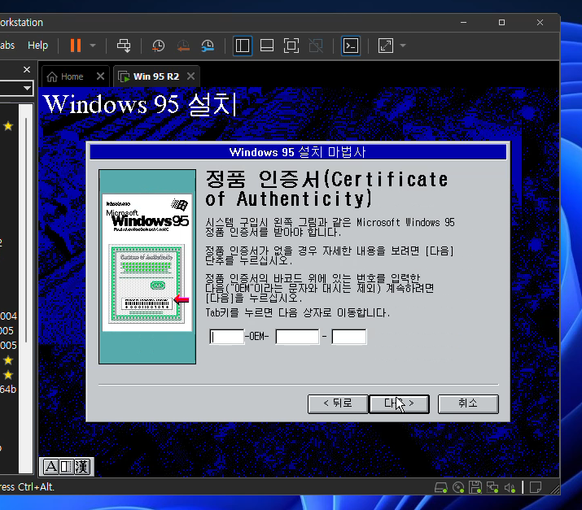
Task: Click the hard disk status icon
Action: (440, 487)
